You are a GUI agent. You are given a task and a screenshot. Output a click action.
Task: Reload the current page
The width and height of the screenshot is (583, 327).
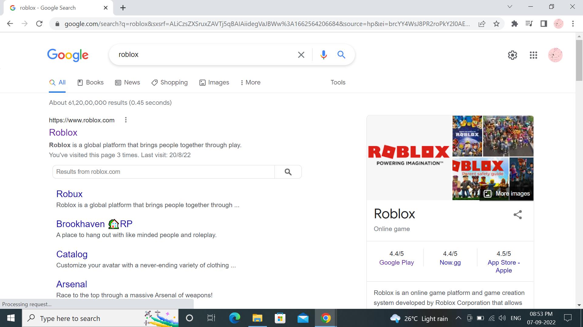(39, 24)
